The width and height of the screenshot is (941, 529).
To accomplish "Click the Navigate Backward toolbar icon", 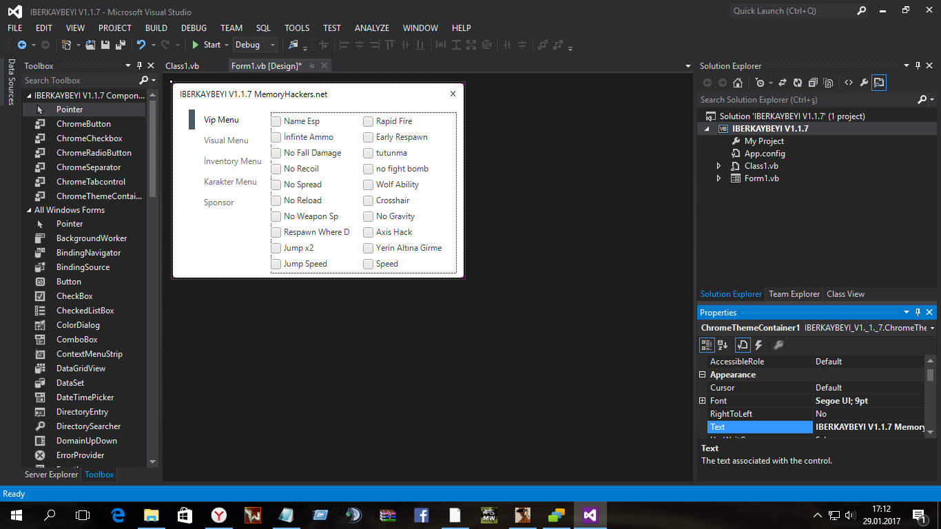I will (21, 45).
